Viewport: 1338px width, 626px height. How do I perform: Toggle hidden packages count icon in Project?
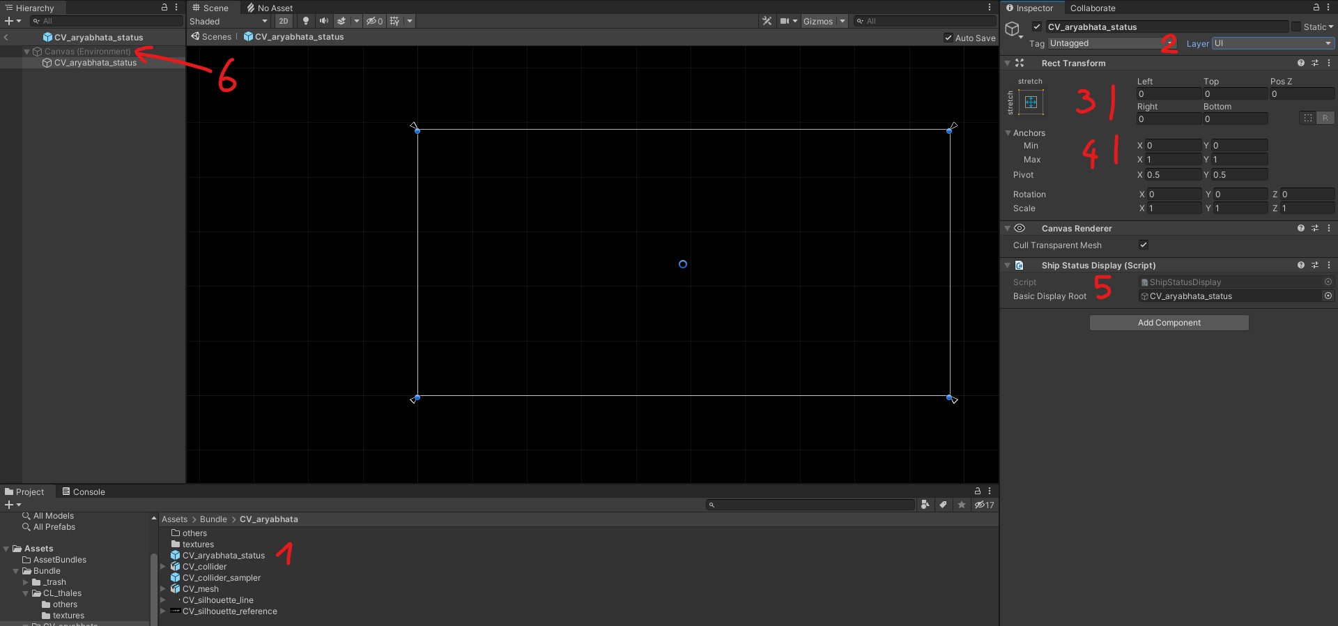tap(984, 505)
